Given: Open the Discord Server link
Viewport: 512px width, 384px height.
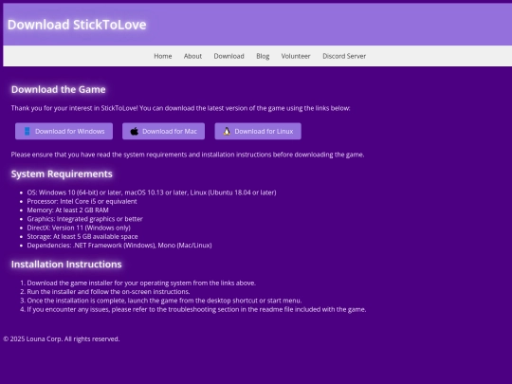Looking at the screenshot, I should pos(344,56).
